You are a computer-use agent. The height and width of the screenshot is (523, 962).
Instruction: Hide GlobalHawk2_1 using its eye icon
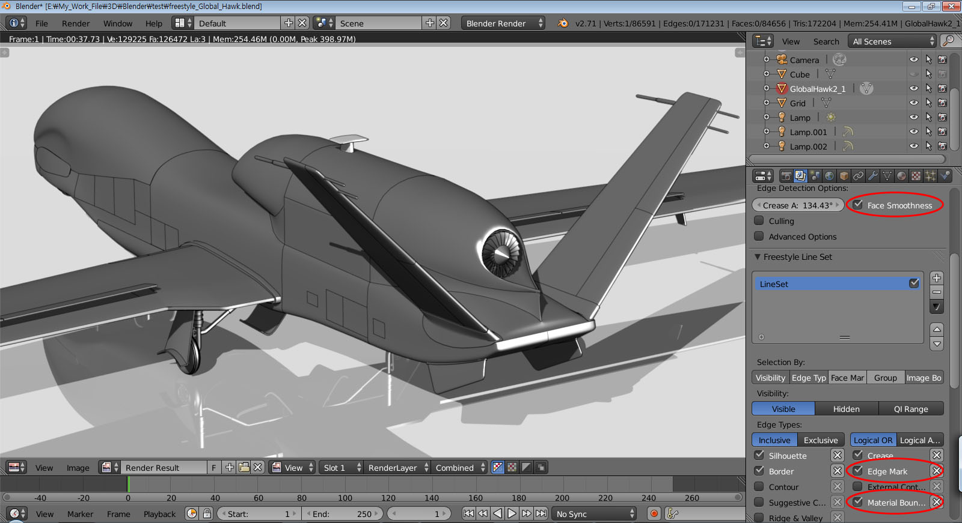pyautogui.click(x=914, y=88)
